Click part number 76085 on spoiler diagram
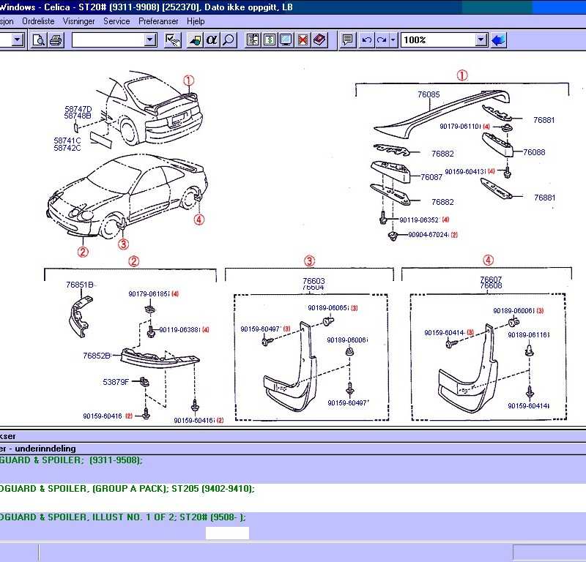This screenshot has height=562, width=586. pos(429,94)
